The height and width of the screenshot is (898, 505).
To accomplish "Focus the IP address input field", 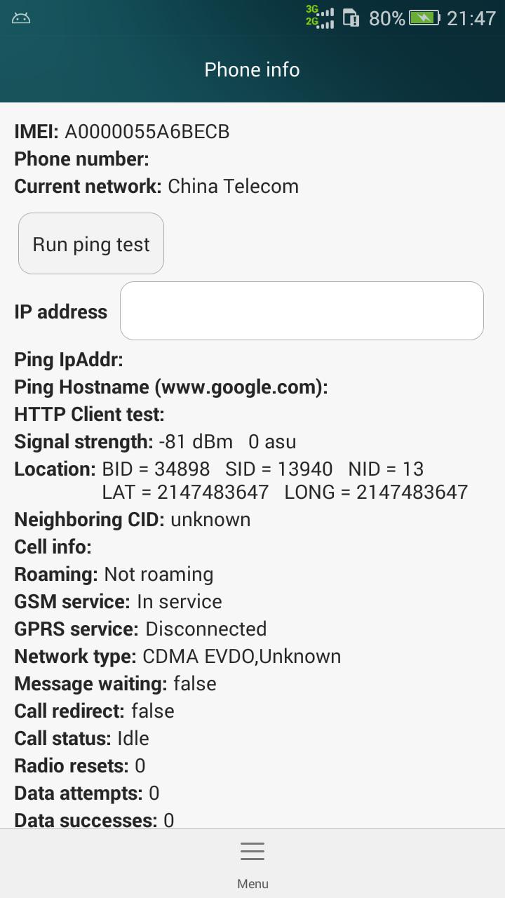I will click(x=302, y=311).
